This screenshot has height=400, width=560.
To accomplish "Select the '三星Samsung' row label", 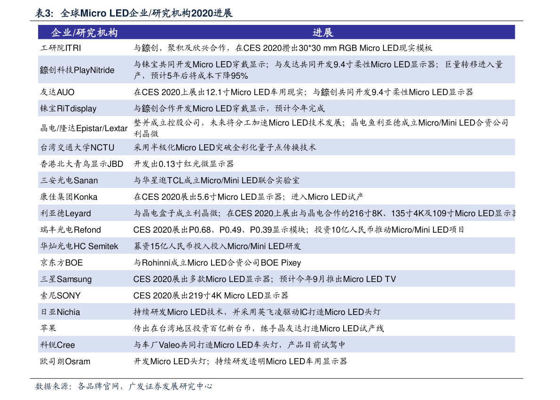I will click(66, 279).
